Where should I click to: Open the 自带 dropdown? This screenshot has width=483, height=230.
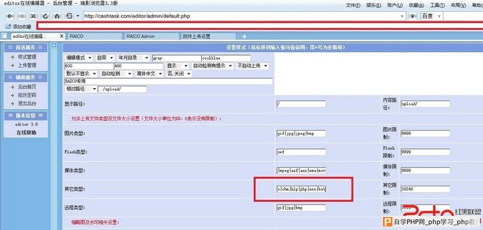pos(105,57)
